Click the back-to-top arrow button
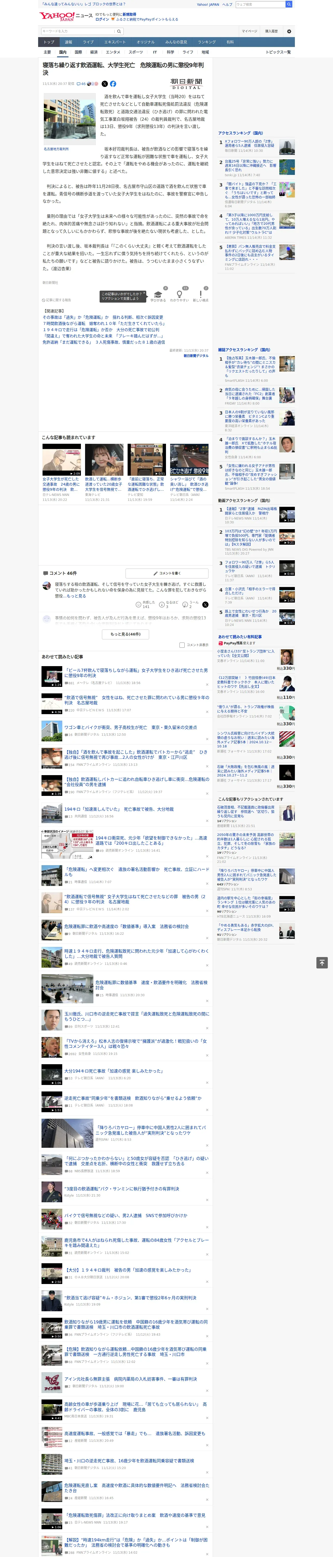This screenshot has height=1557, width=333. (322, 962)
